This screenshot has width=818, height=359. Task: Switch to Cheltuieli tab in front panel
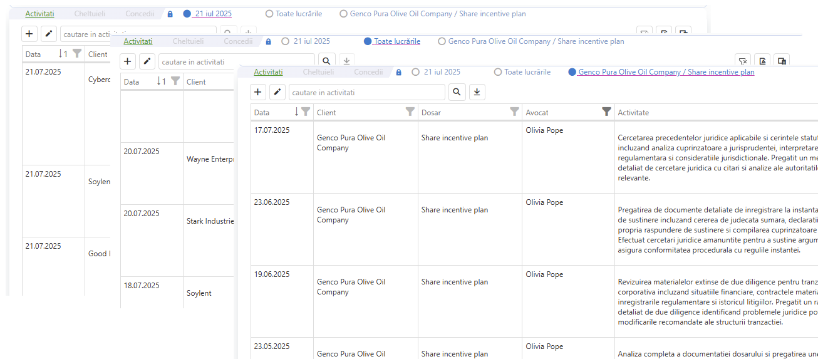318,72
